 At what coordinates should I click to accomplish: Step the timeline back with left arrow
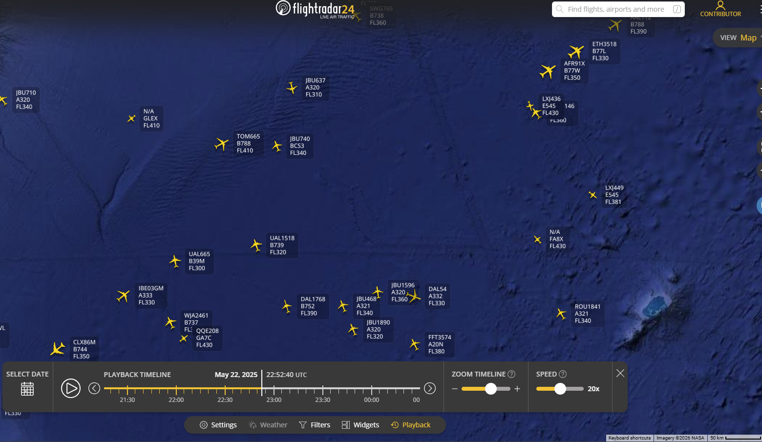point(94,388)
